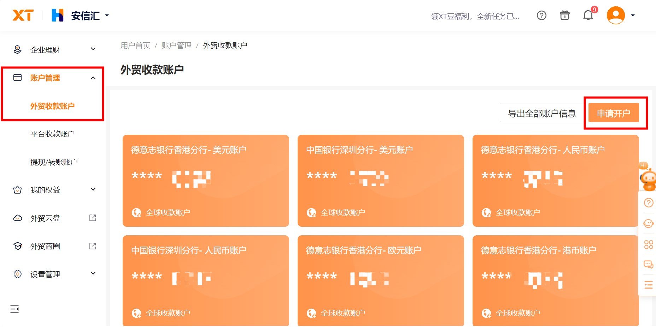Click floating toolbar question mark icon
Screen dimensions: 656x327
click(649, 203)
